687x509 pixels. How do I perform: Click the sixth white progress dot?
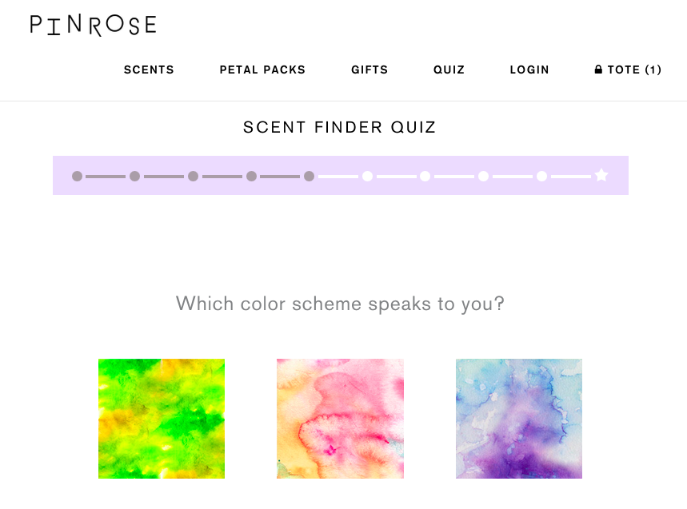point(368,176)
